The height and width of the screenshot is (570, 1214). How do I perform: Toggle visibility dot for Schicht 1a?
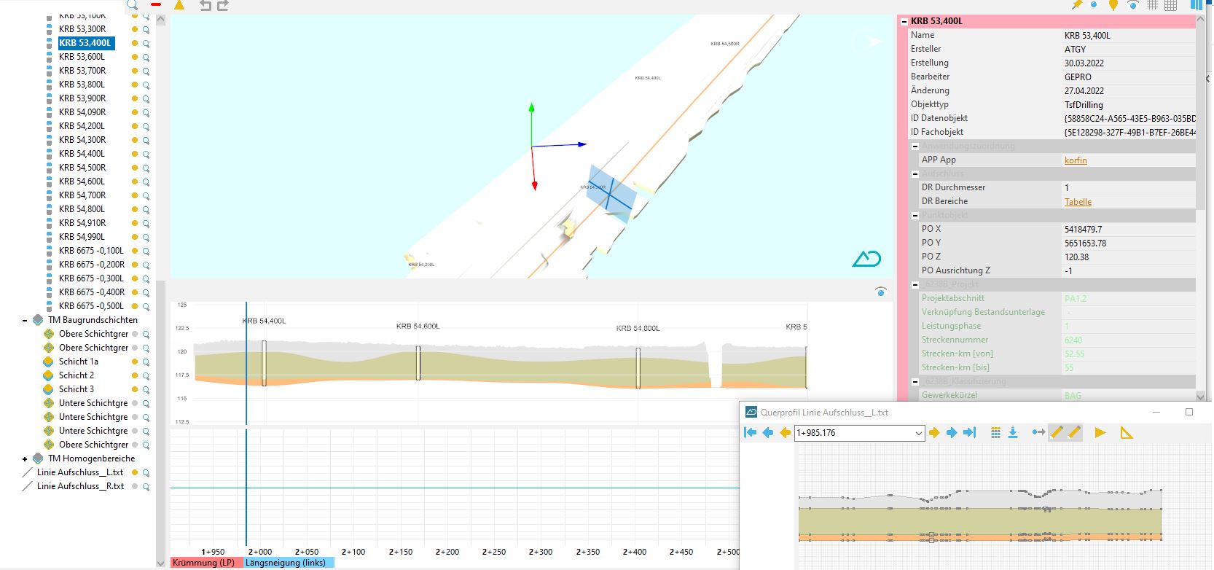135,362
